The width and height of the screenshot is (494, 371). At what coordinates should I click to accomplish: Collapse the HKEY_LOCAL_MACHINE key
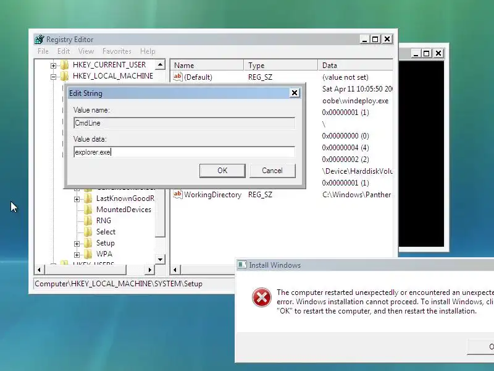[x=53, y=77]
